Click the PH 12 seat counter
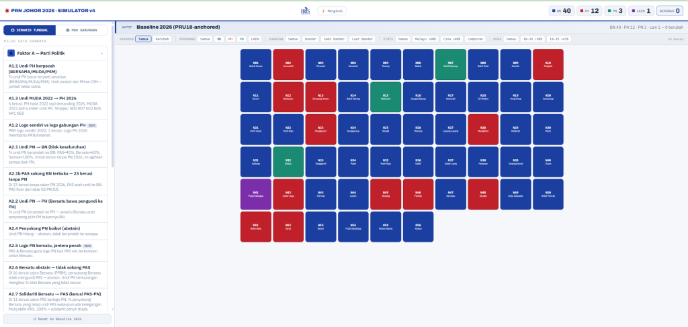Image resolution: width=688 pixels, height=327 pixels. point(589,11)
